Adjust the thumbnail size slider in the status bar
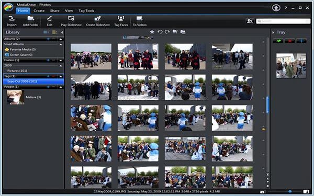Image resolution: width=314 pixels, height=196 pixels. pos(290,192)
